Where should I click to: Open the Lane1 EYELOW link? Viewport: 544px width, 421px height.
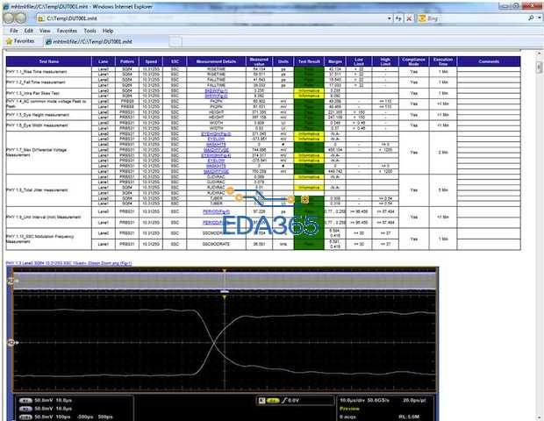(216, 161)
